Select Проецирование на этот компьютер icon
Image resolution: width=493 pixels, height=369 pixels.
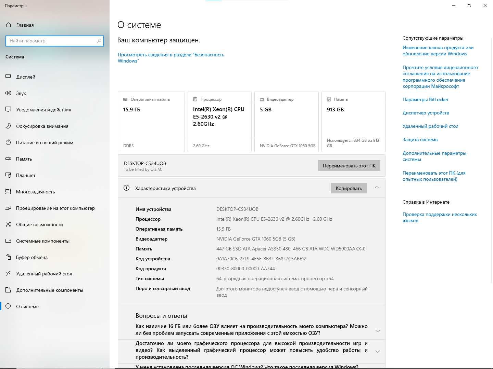pyautogui.click(x=8, y=208)
